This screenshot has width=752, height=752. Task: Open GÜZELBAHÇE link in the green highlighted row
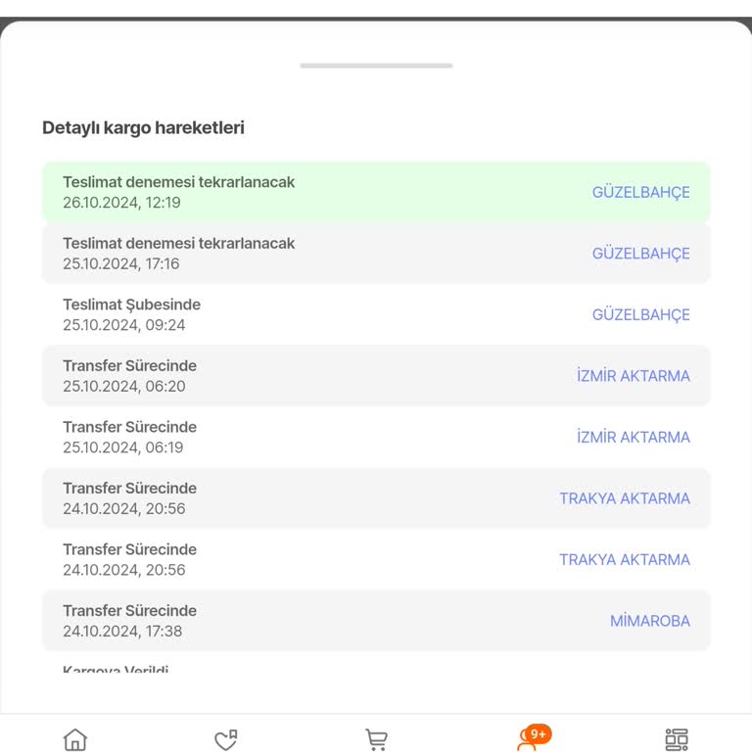click(x=640, y=192)
